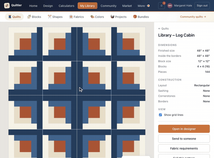Viewport: 214px width, 158px height.
Task: Click the Blocks 4 × 4 (16) value
Action: click(203, 67)
